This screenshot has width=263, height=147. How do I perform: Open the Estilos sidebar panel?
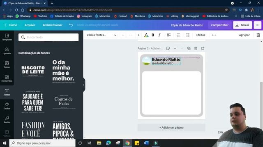[x=7, y=106]
